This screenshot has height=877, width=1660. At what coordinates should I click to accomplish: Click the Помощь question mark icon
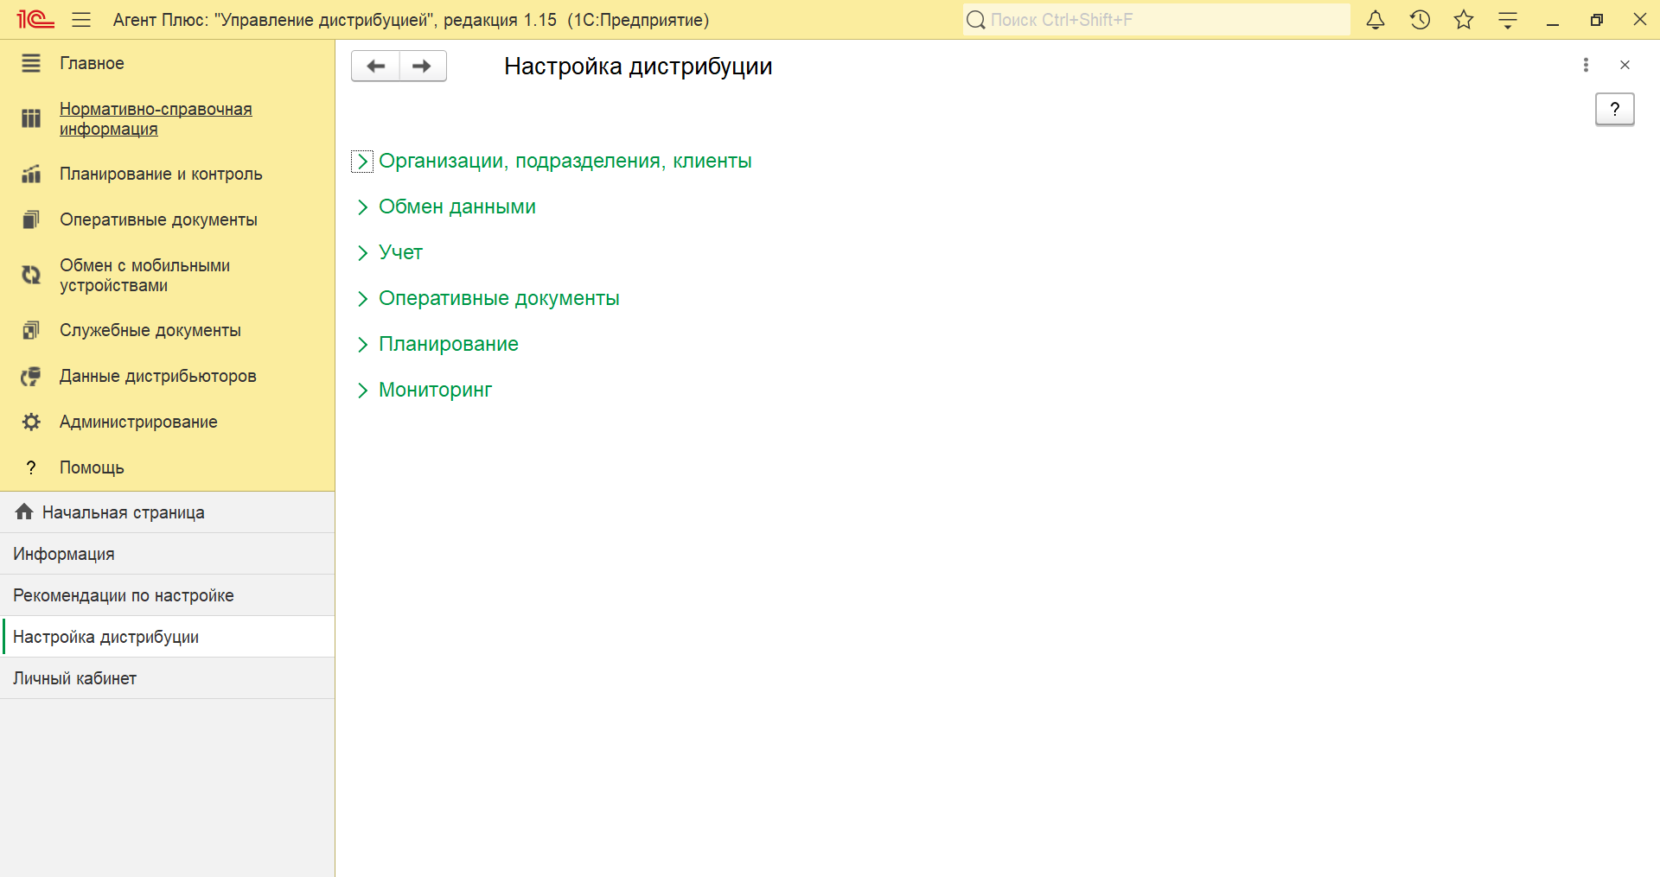point(31,467)
